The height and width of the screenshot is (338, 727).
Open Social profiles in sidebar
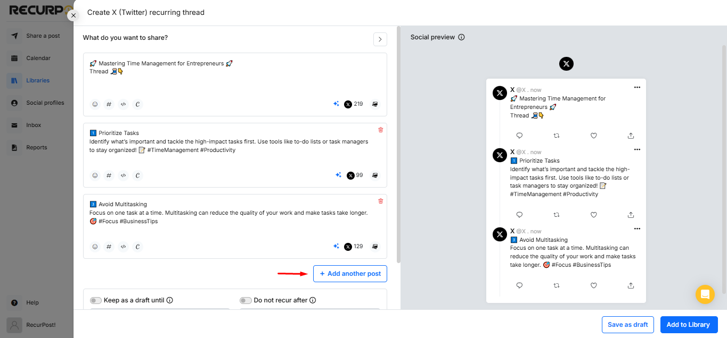37,103
